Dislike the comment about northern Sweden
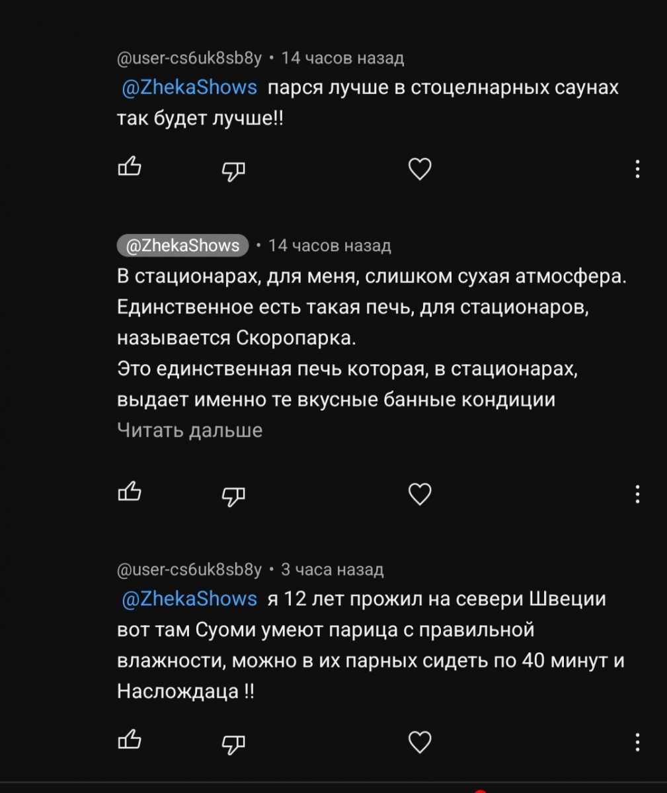667x793 pixels. (x=233, y=743)
